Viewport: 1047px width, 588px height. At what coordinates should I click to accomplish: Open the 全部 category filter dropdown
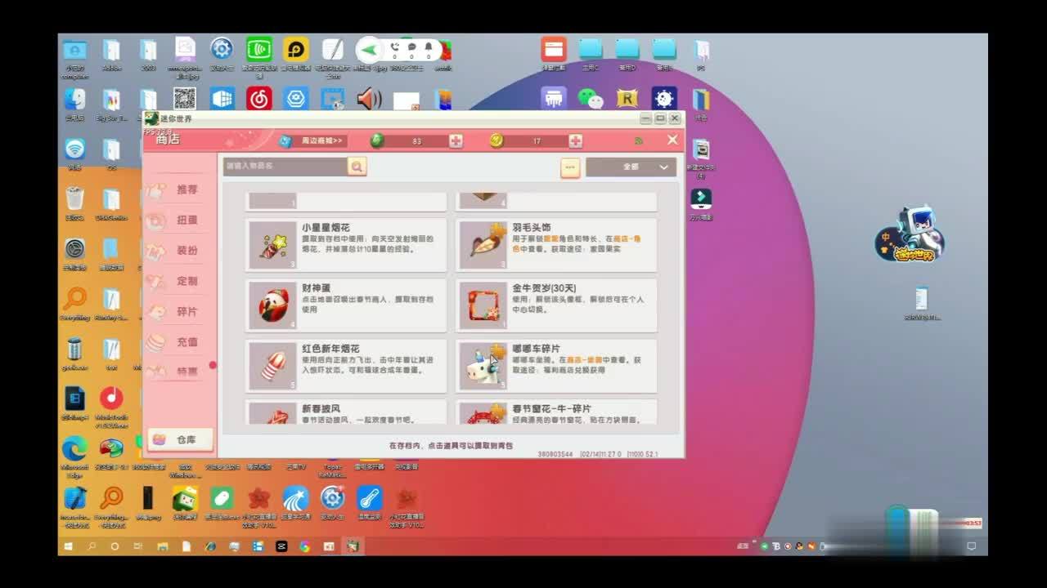[x=631, y=167]
